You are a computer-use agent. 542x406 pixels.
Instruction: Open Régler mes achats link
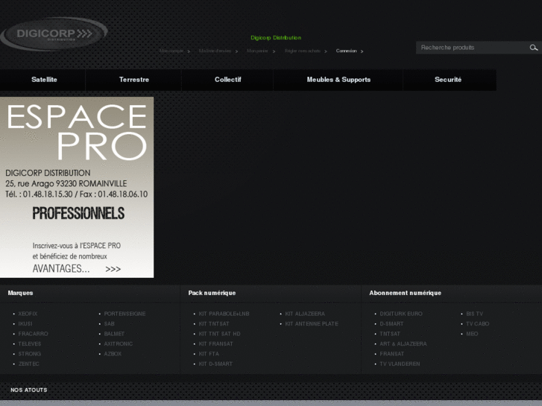click(x=303, y=51)
